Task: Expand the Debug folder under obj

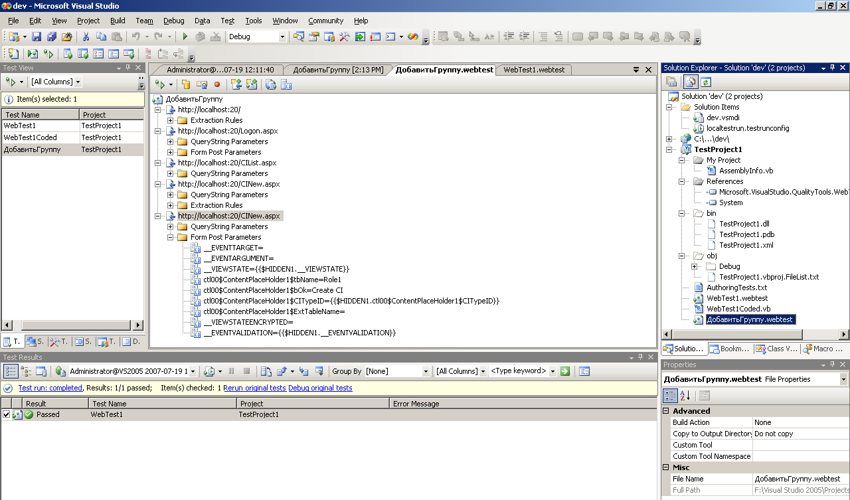Action: pyautogui.click(x=695, y=266)
